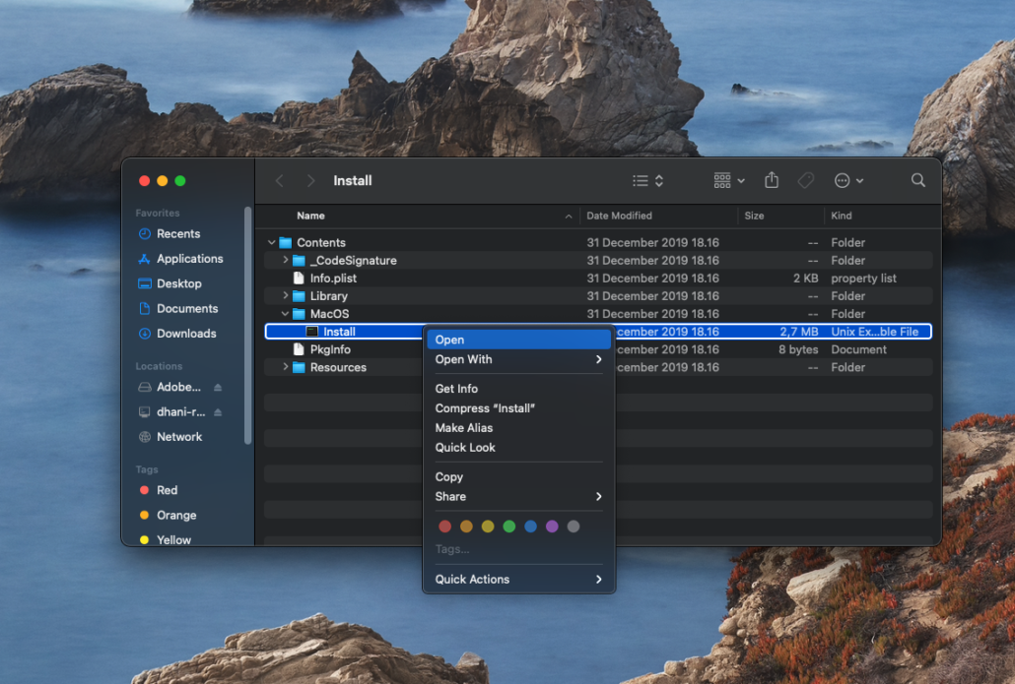Screen dimensions: 1015x684
Task: Apply the green tag color dot
Action: click(x=509, y=527)
